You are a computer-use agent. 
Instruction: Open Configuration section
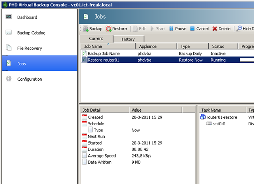click(x=29, y=79)
